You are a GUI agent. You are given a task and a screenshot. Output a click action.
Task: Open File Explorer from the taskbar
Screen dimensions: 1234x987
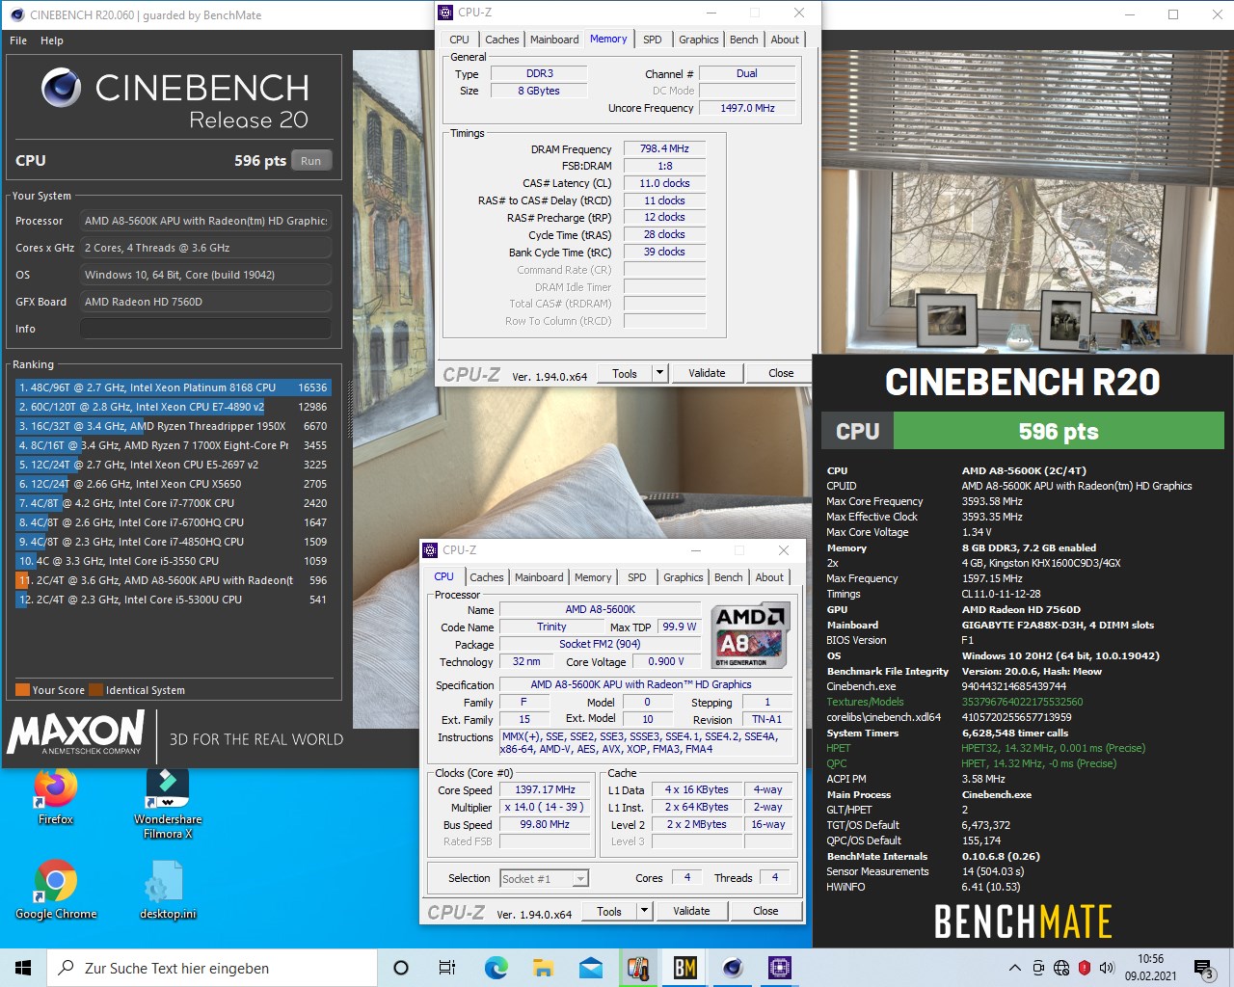pyautogui.click(x=543, y=968)
